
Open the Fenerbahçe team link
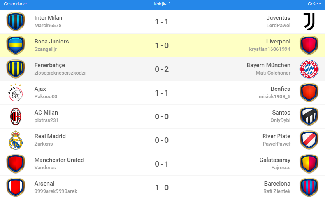49,65
